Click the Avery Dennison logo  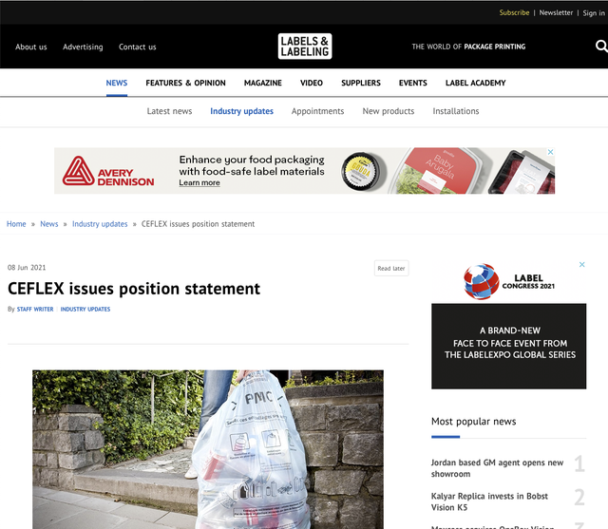click(108, 171)
